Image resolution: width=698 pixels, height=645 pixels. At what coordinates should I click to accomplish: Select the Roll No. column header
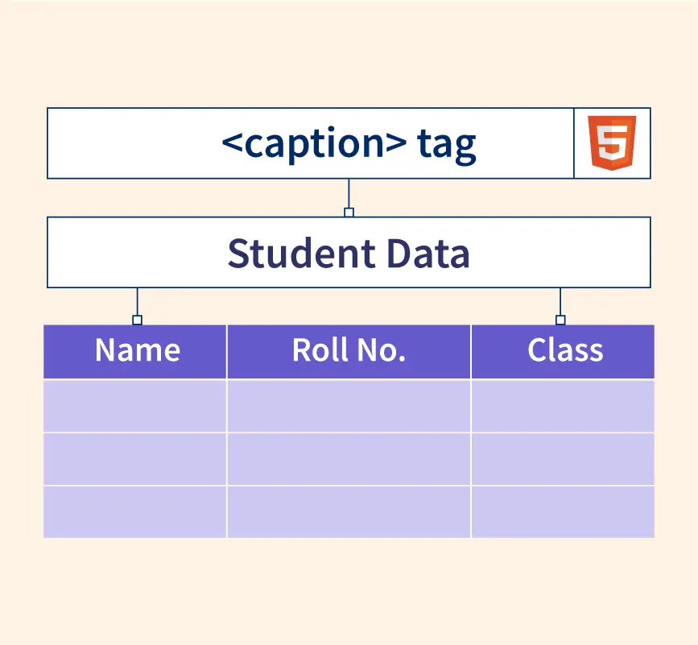349,351
